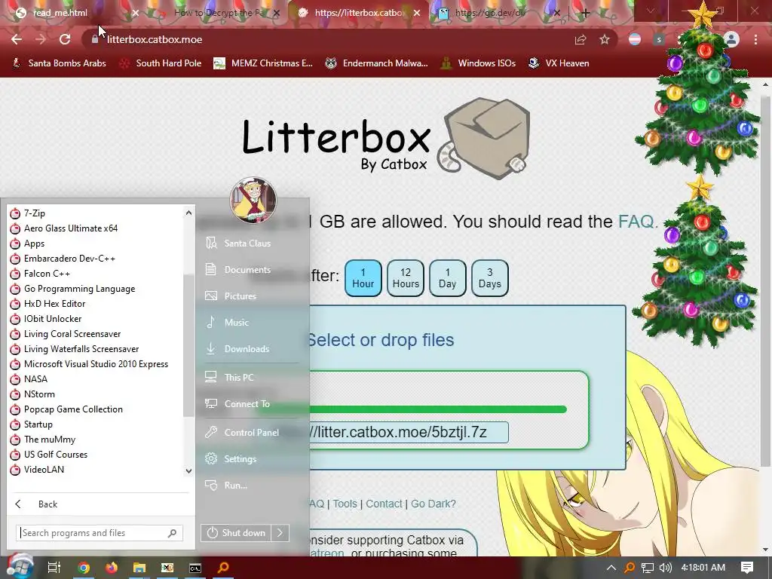Open VideoLAN folder in Start menu

tap(96, 470)
